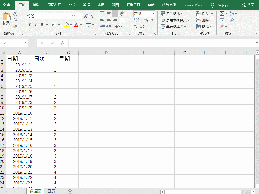Increase font size with the larger A
The height and width of the screenshot is (194, 259).
click(x=86, y=16)
